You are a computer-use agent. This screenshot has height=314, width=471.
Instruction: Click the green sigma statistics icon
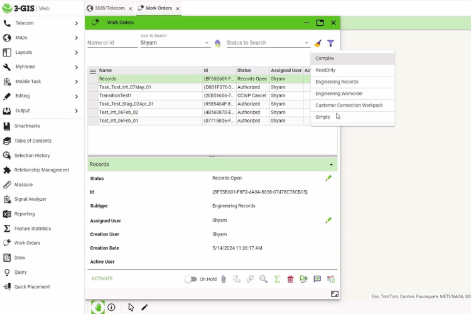click(x=277, y=279)
